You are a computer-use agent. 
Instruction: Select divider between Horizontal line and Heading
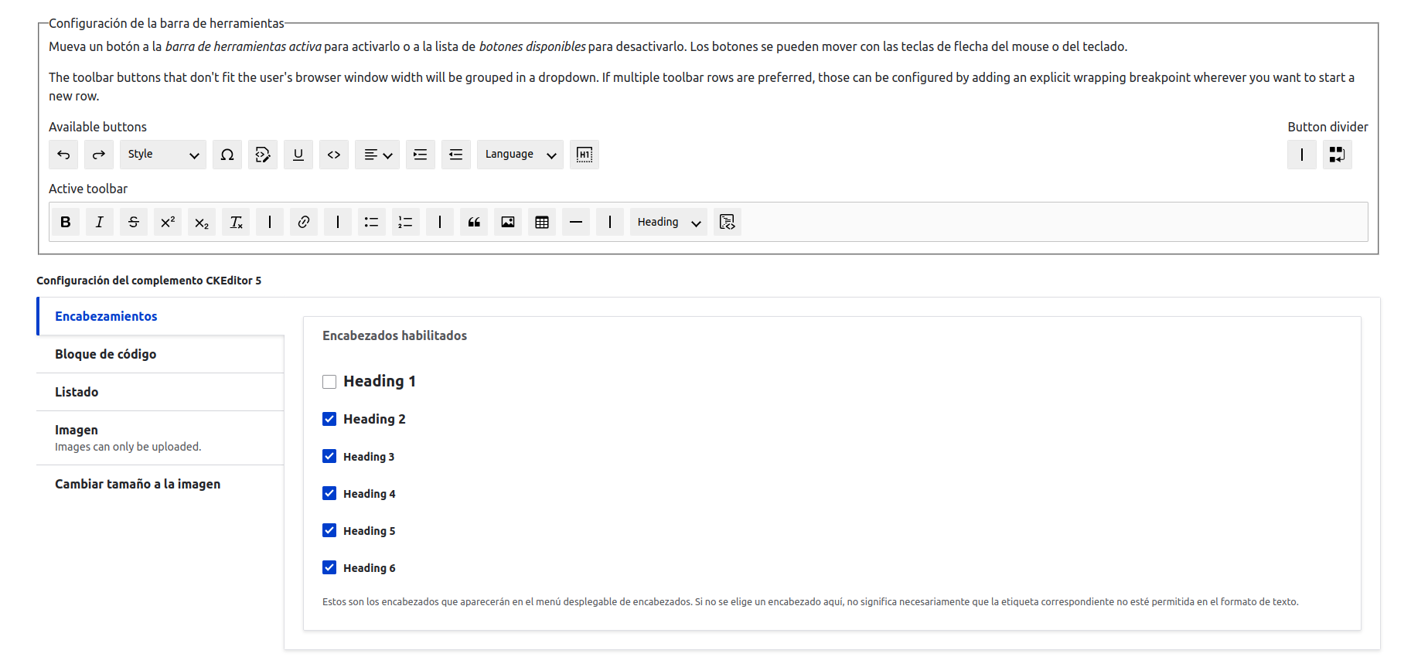click(610, 222)
